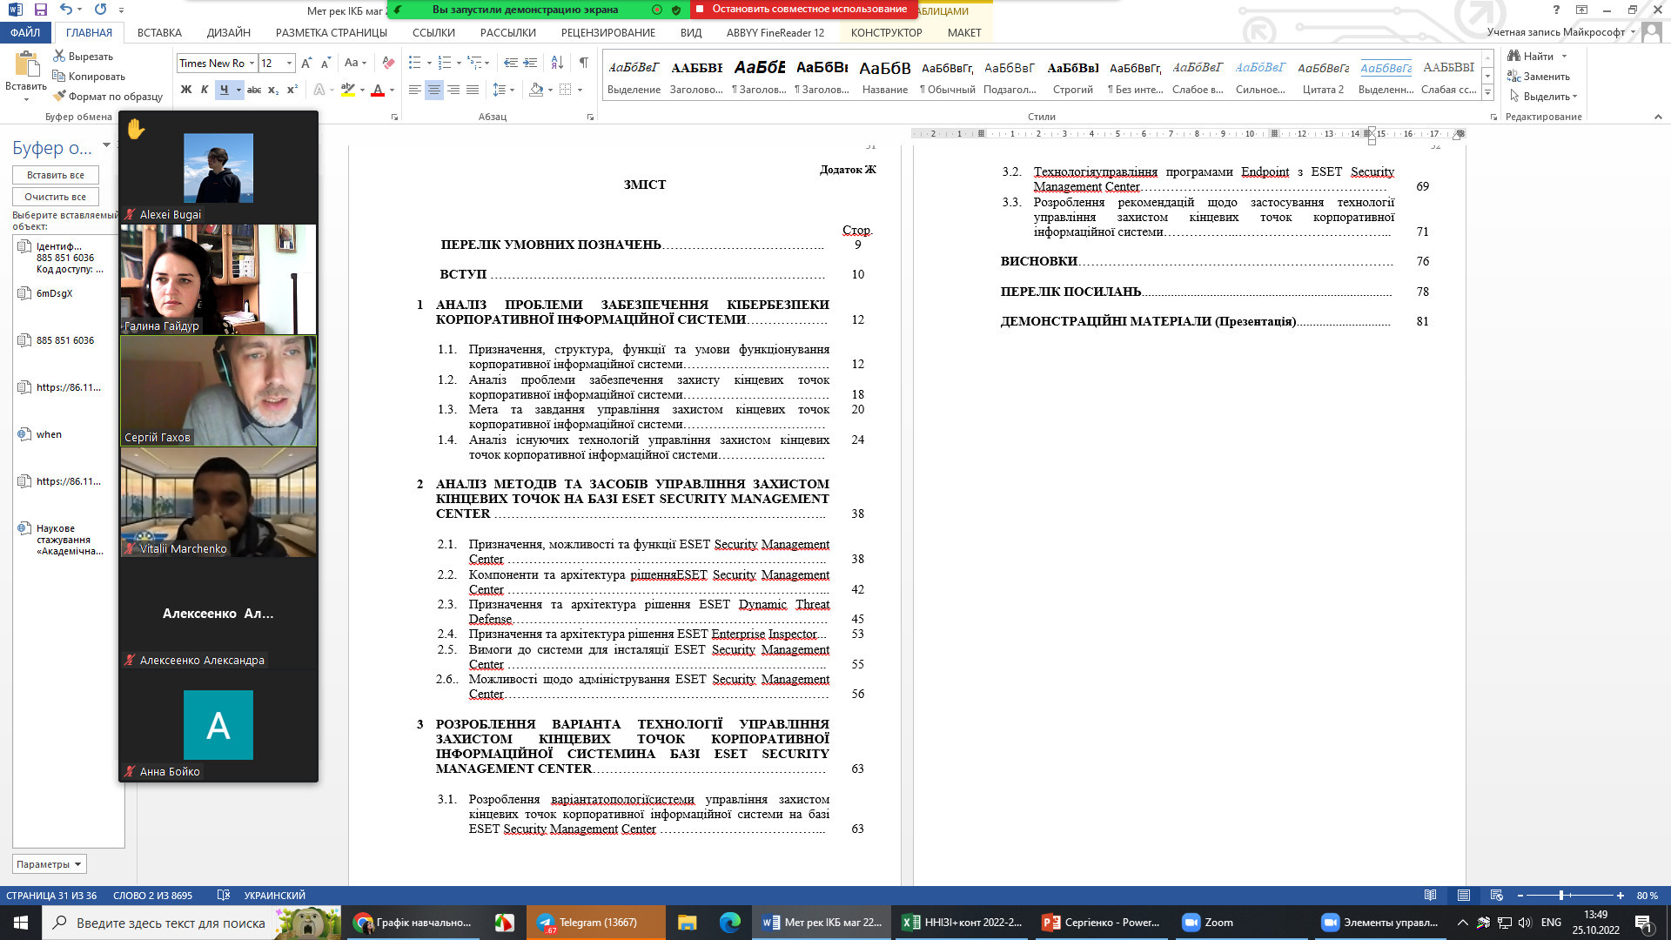This screenshot has height=940, width=1671.
Task: Click the Redo icon in the quick access toolbar
Action: (x=100, y=10)
